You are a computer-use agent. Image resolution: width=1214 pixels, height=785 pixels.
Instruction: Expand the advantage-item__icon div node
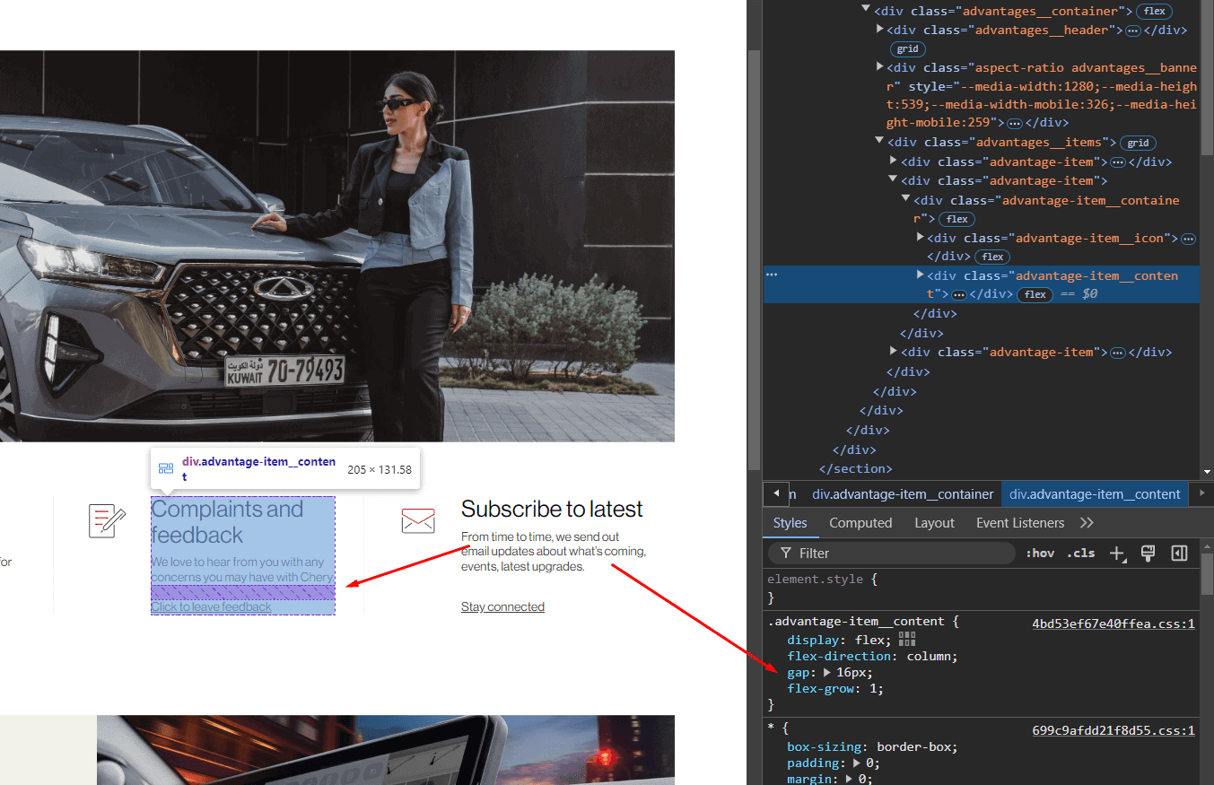click(x=920, y=238)
